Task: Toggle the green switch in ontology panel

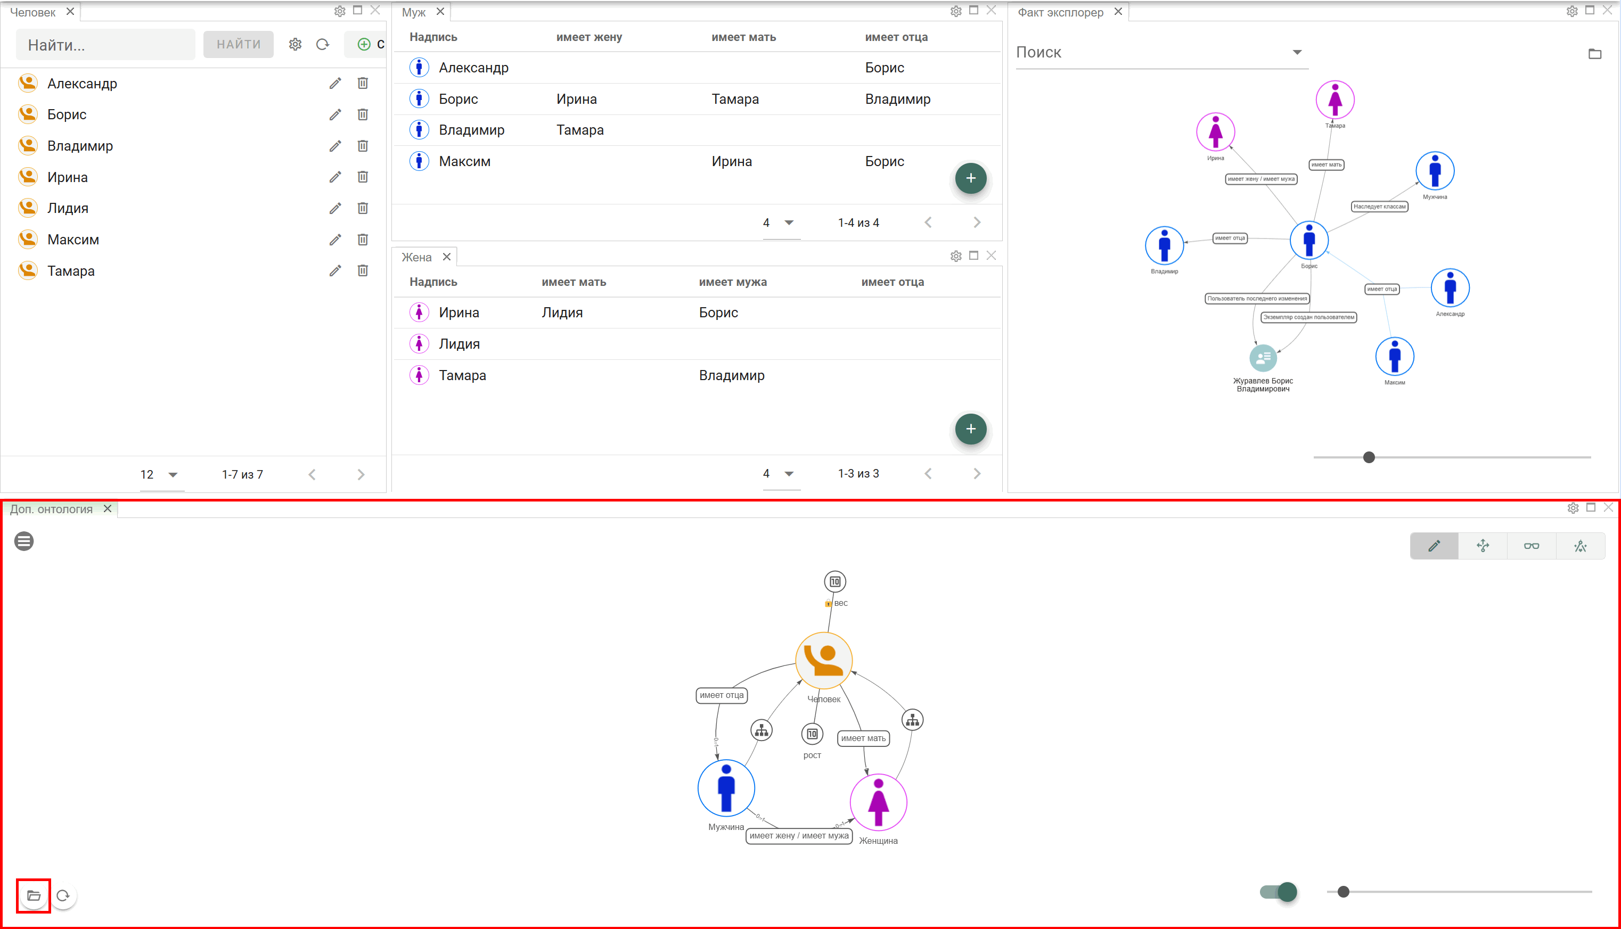Action: pyautogui.click(x=1278, y=891)
